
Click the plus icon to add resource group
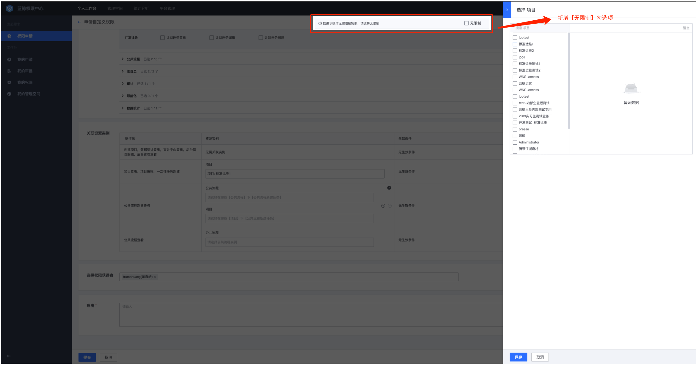383,206
